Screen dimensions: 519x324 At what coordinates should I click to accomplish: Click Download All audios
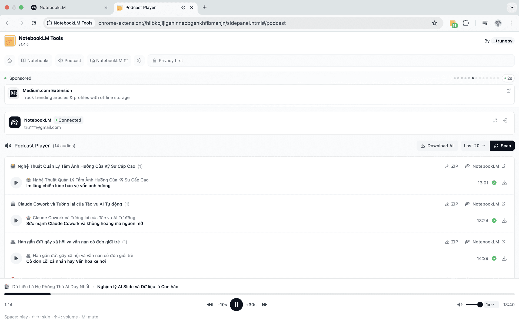[437, 146]
